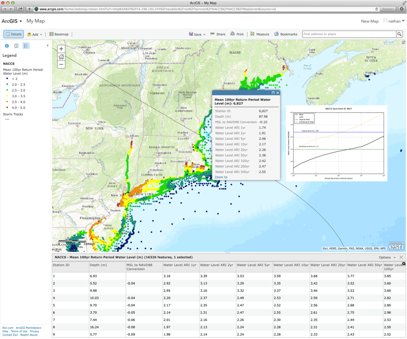Open the Bookmarks tool
407x339 pixels.
[286, 34]
